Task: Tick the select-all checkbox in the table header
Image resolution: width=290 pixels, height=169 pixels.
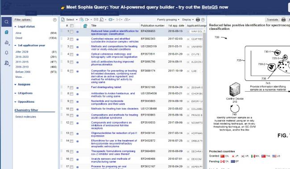Action: click(72, 26)
